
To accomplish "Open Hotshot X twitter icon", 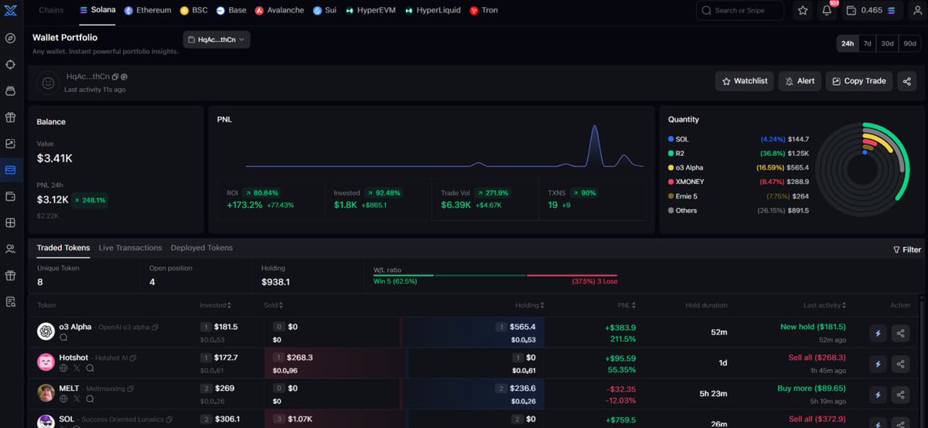I will click(77, 369).
